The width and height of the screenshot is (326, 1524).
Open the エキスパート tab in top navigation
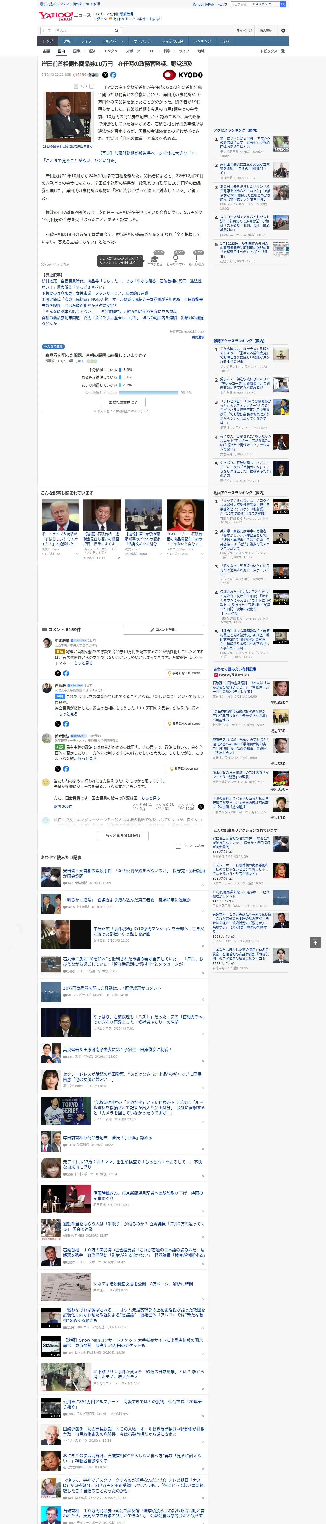pos(112,41)
